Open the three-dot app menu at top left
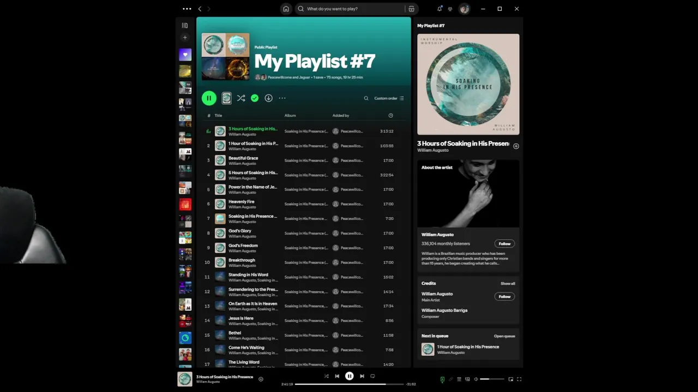Viewport: 698px width, 392px height. pyautogui.click(x=187, y=9)
